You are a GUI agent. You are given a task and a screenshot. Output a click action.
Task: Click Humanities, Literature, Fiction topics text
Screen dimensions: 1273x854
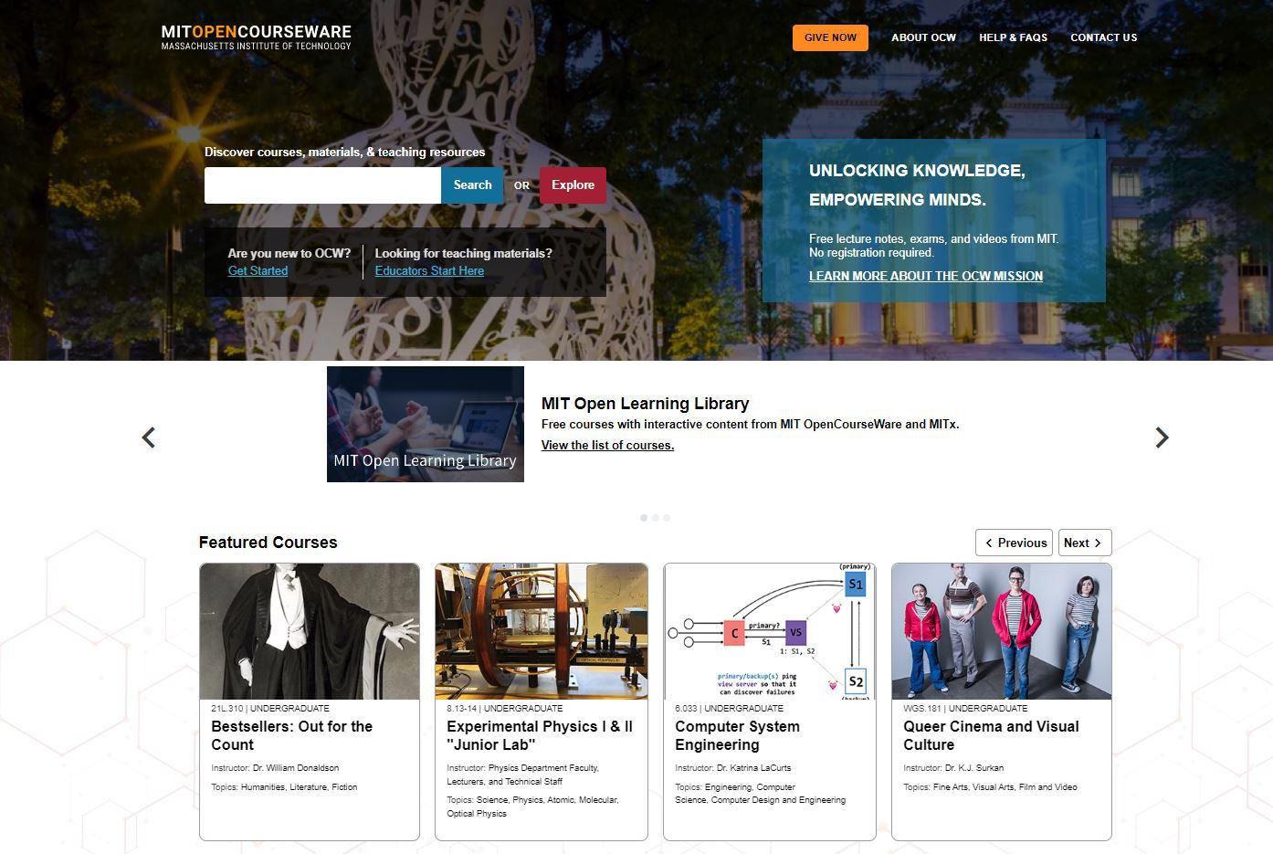(299, 787)
